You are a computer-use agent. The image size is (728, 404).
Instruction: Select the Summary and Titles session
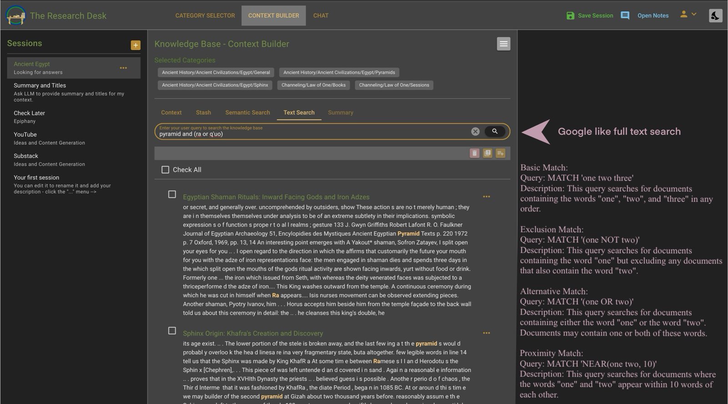point(74,92)
